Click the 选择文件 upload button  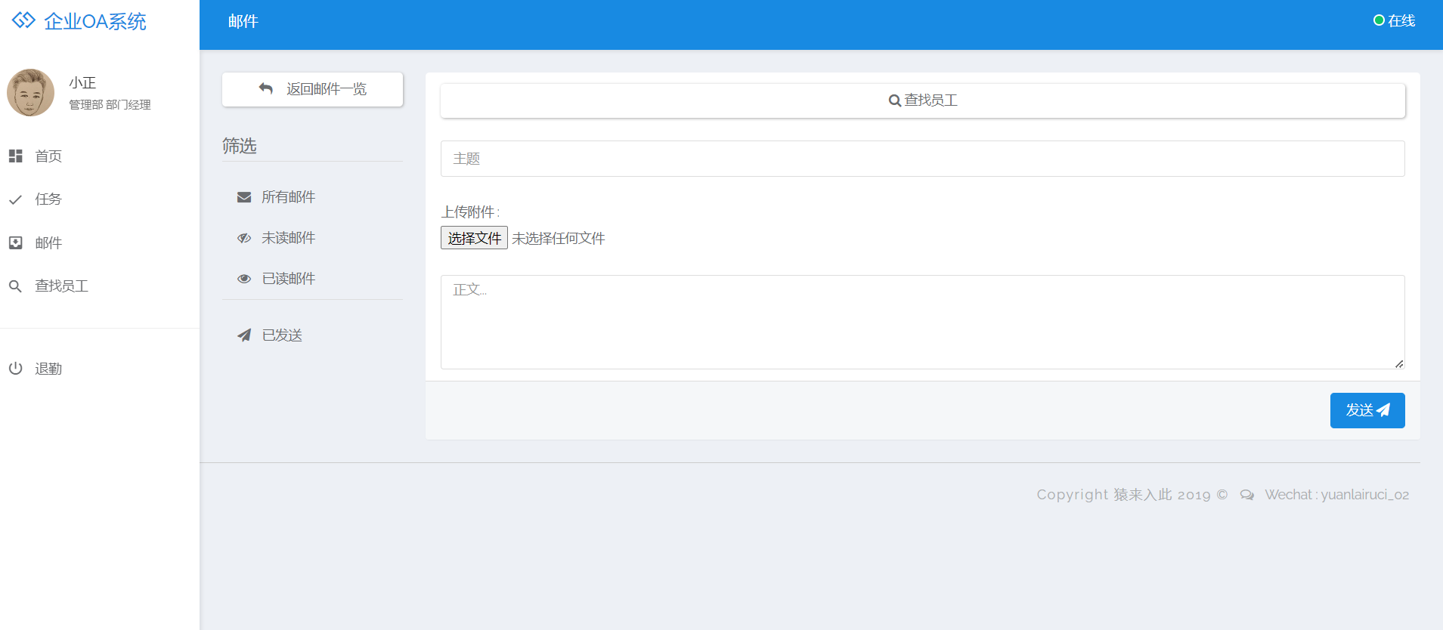474,238
